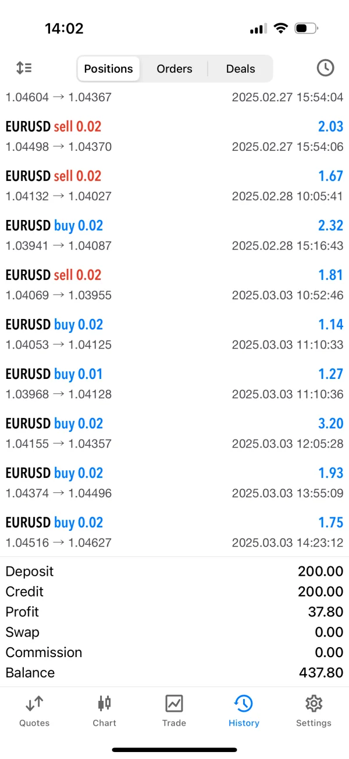Tap the trade closed at 2025.02.28 10:05:41
349x759 pixels.
pos(174,186)
